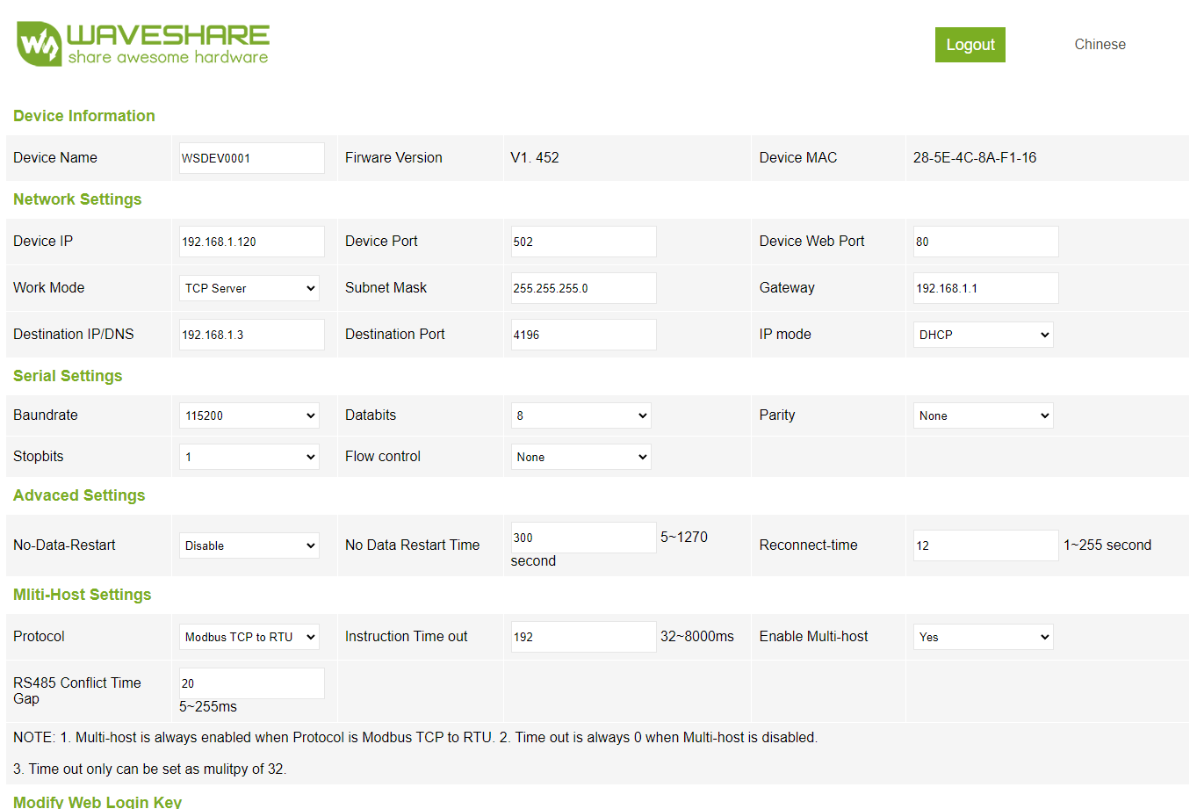Select the Device Port field
This screenshot has width=1197, height=809.
pos(583,242)
